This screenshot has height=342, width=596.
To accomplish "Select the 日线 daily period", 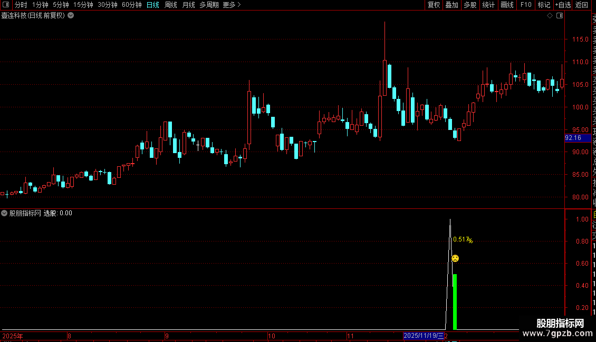I will pyautogui.click(x=153, y=5).
